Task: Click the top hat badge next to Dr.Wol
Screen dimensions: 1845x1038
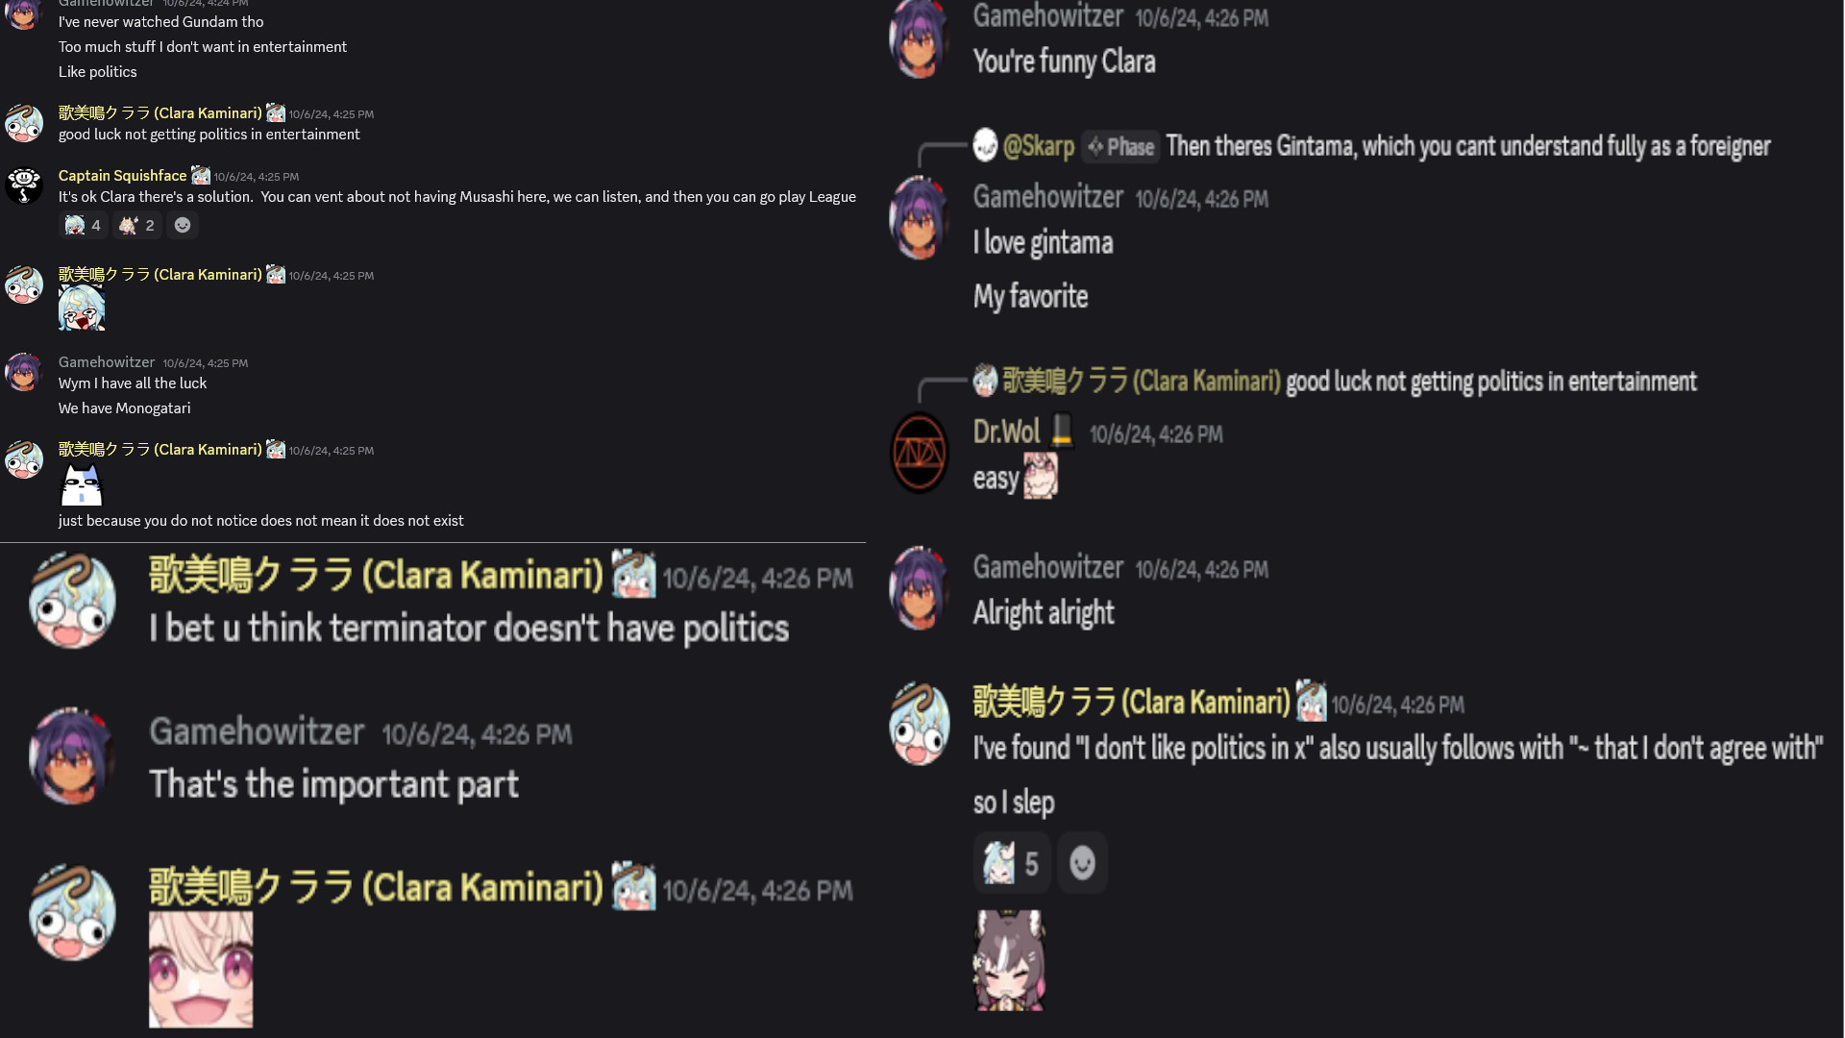Action: [x=1062, y=431]
